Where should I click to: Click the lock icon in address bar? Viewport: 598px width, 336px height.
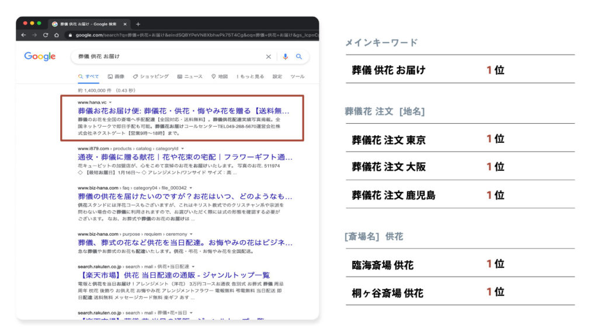[70, 35]
